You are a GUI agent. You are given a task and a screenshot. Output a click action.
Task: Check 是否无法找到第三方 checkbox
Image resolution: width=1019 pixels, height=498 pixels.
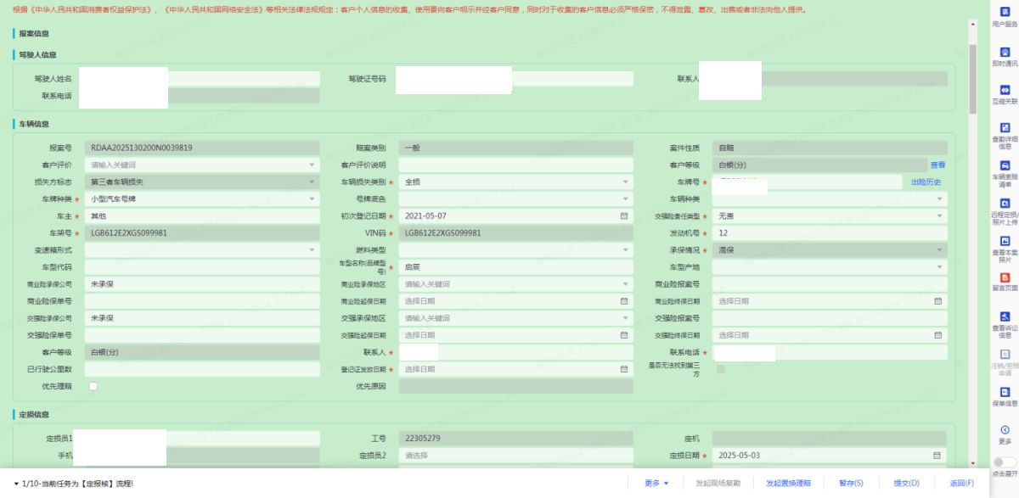click(x=721, y=369)
